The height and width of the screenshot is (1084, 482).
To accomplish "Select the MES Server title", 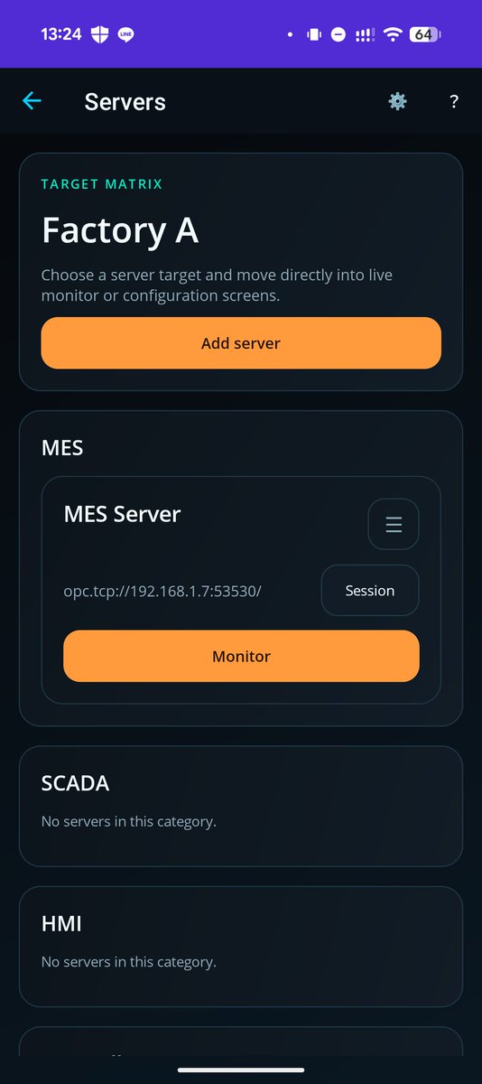I will coord(122,514).
